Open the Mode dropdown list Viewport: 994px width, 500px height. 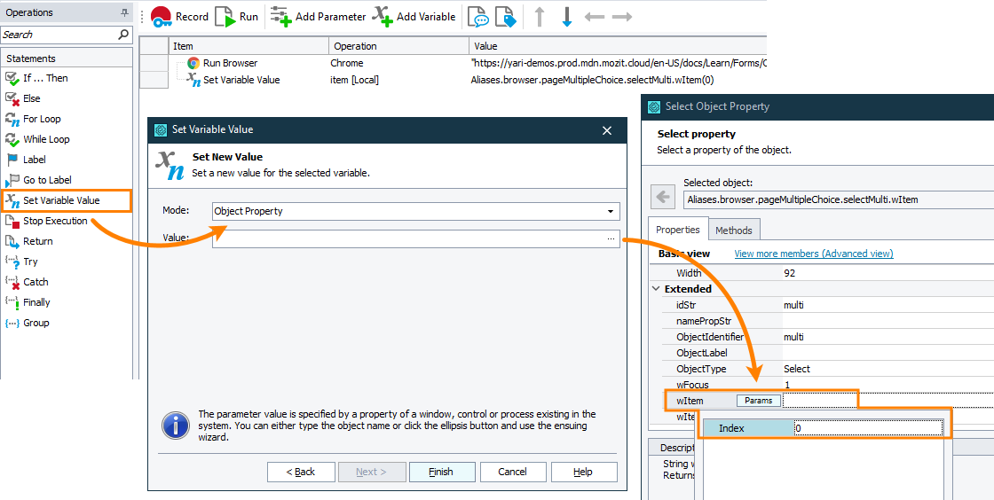pos(611,211)
